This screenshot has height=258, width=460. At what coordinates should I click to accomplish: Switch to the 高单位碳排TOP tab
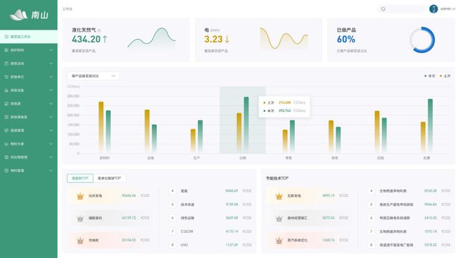coord(109,178)
